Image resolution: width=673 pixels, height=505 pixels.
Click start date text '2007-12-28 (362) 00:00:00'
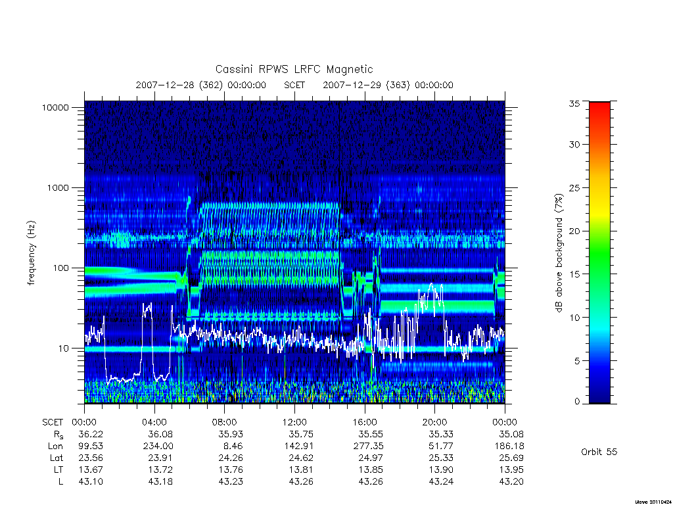coord(201,85)
